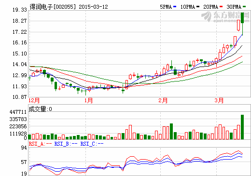Click the 15.10 price axis label
251x176 pixels.
point(20,54)
